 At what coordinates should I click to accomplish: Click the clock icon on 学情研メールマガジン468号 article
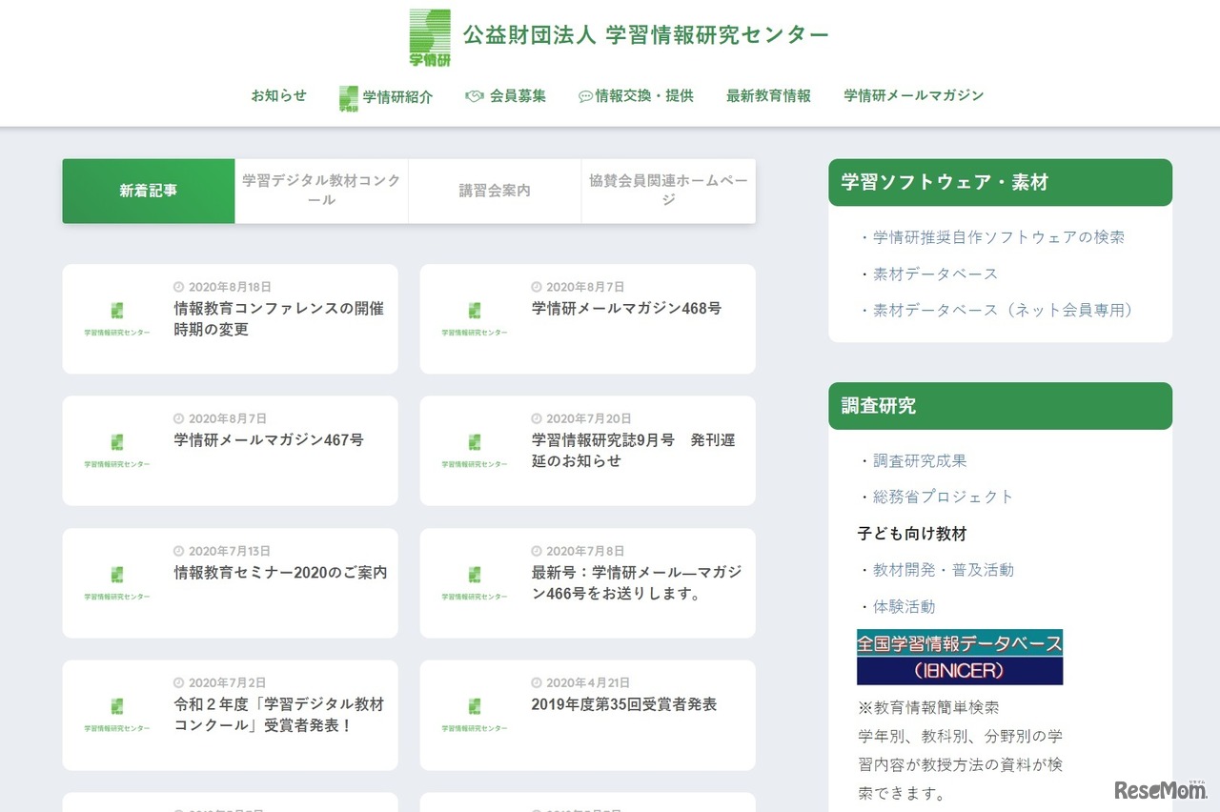click(x=536, y=284)
